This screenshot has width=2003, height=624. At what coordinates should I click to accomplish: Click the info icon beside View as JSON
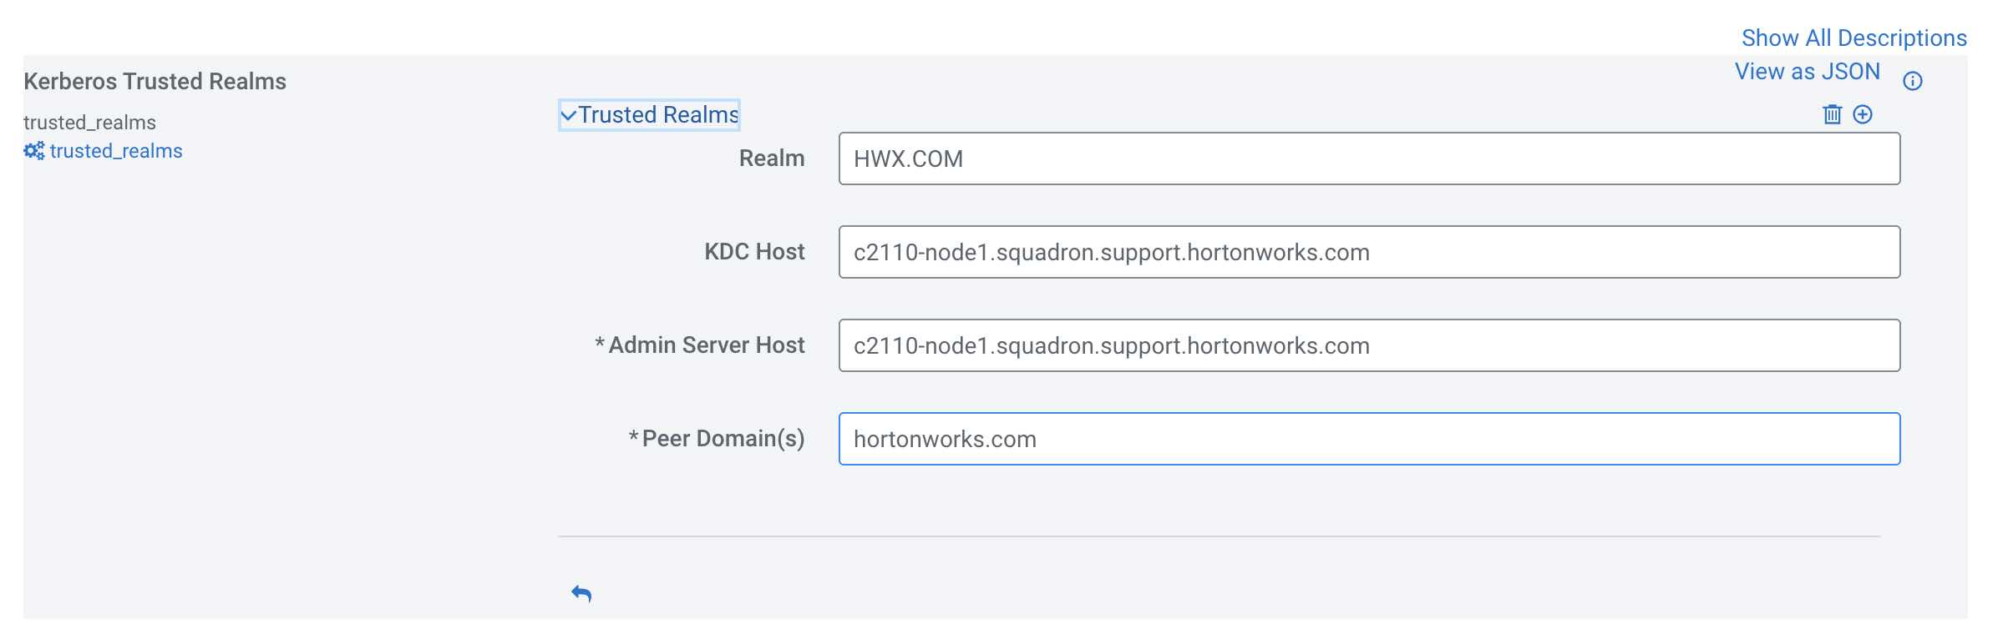tap(1913, 81)
